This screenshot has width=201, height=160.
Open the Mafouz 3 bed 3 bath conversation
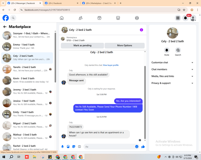pos(27,137)
